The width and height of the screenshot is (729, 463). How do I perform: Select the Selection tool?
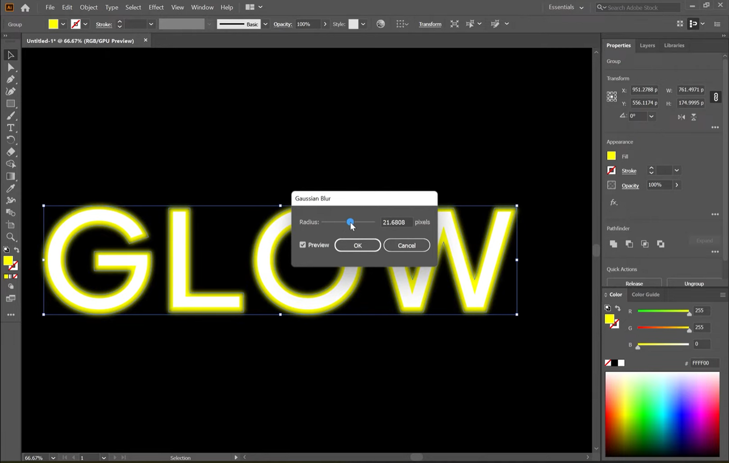(10, 55)
